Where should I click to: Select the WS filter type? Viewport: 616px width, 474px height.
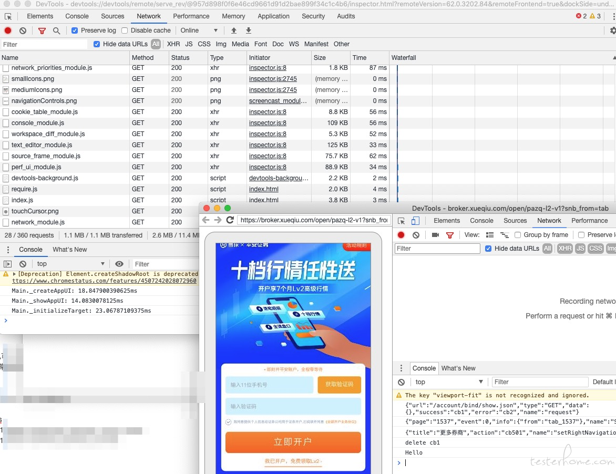(294, 44)
